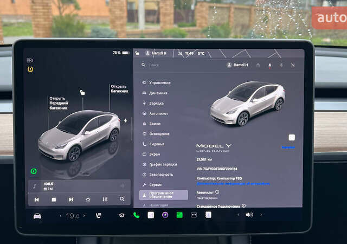Viewport: 347px width, 244px height.
Task: Tap the yellow tire pressure warning icon
Action: click(x=30, y=69)
